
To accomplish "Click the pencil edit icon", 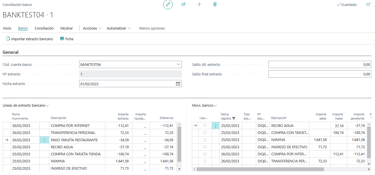I will (168, 5).
